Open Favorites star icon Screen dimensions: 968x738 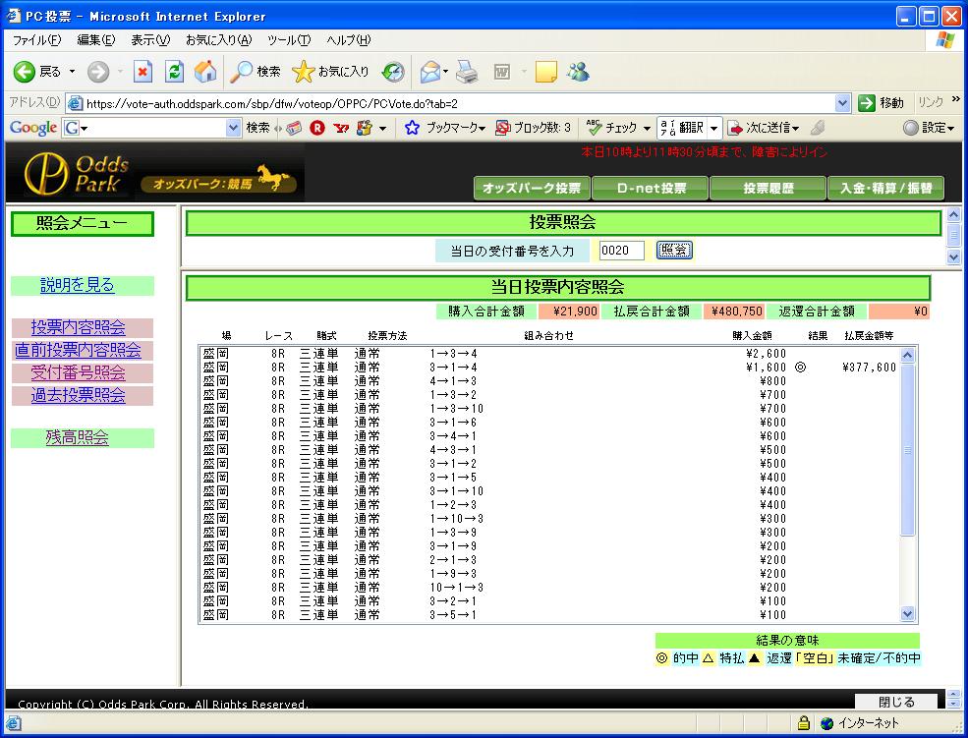(303, 72)
